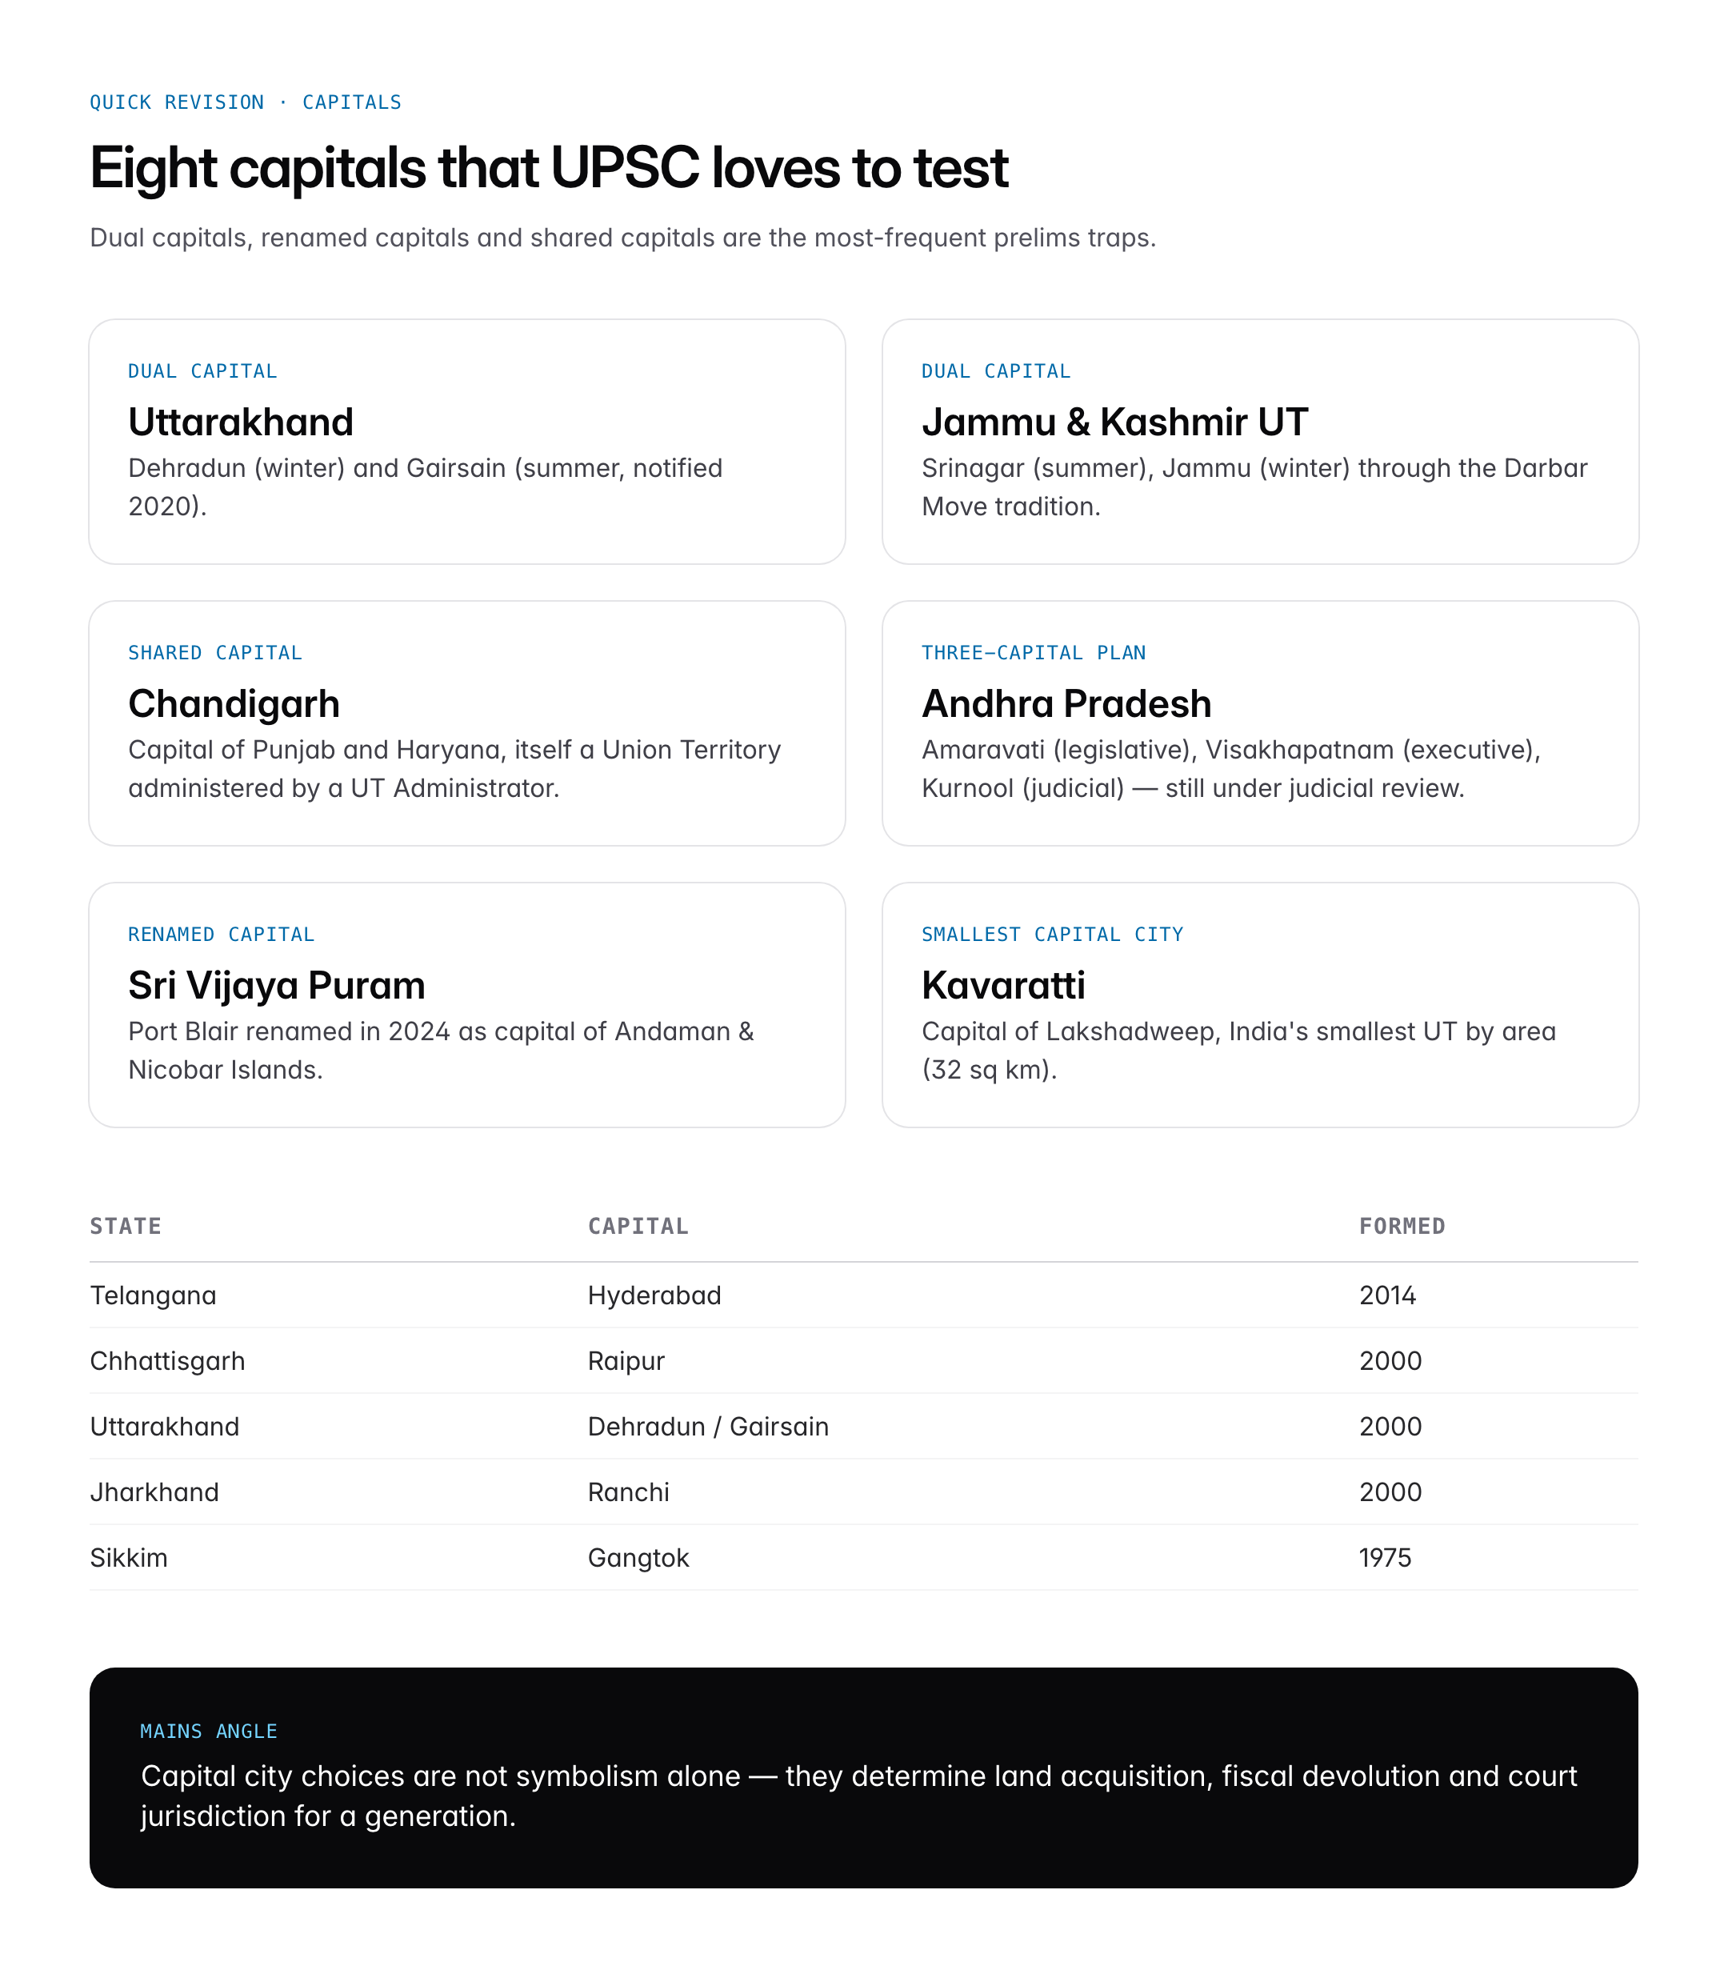
Task: Select Gangtok in the Sikkim row
Action: point(638,1558)
